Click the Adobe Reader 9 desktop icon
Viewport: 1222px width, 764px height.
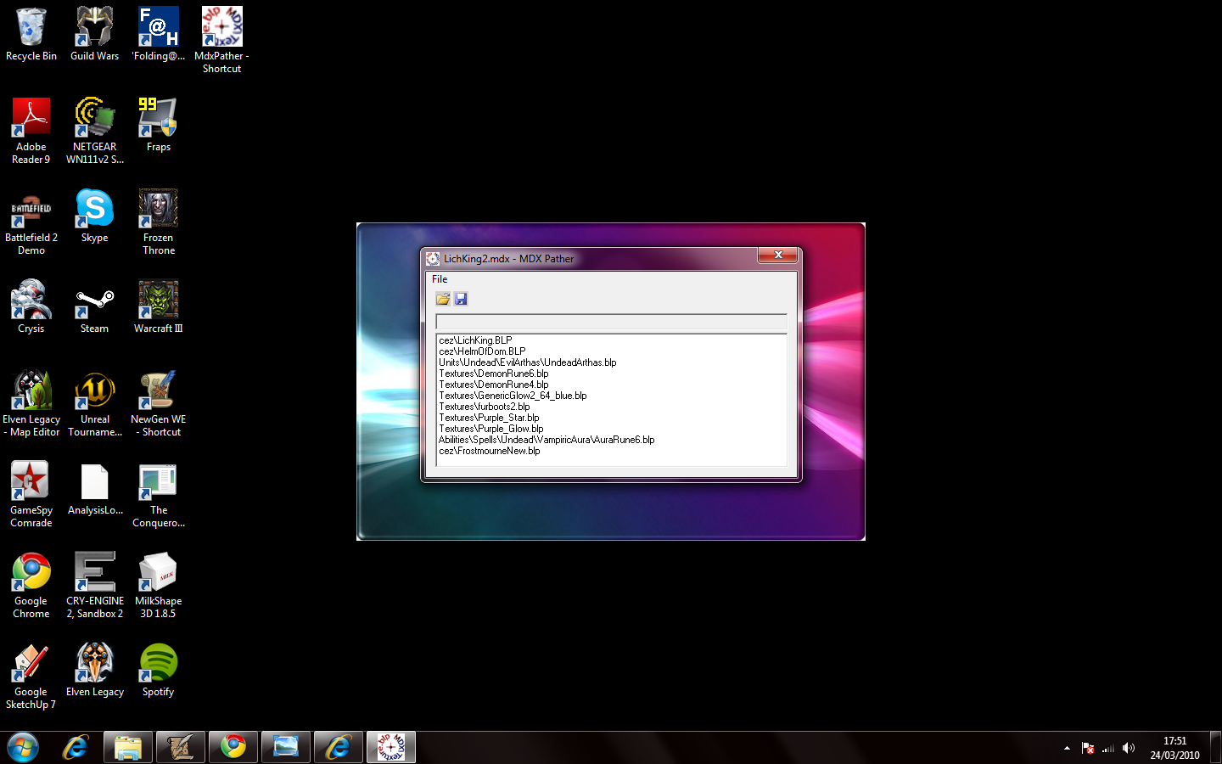point(31,131)
